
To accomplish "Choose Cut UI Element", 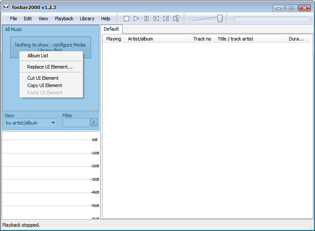I will coord(51,78).
